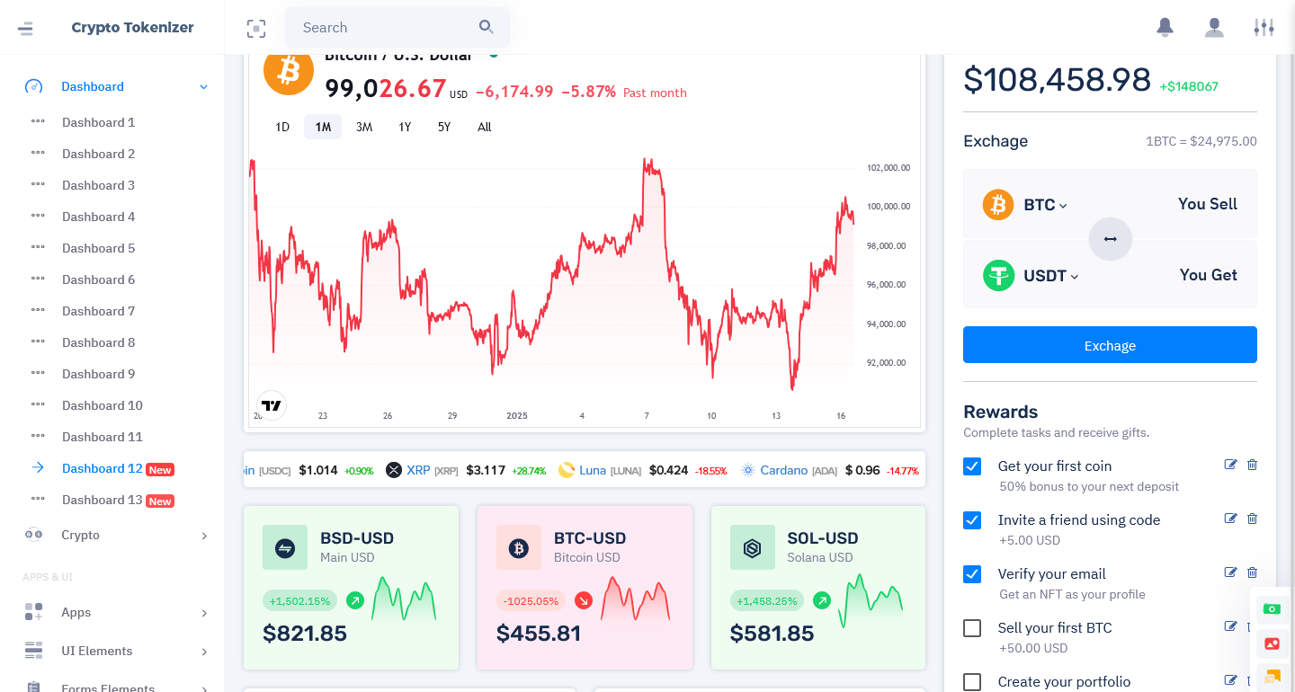Screen dimensions: 1295x692
Task: Open the BTC currency dropdown
Action: [1042, 204]
